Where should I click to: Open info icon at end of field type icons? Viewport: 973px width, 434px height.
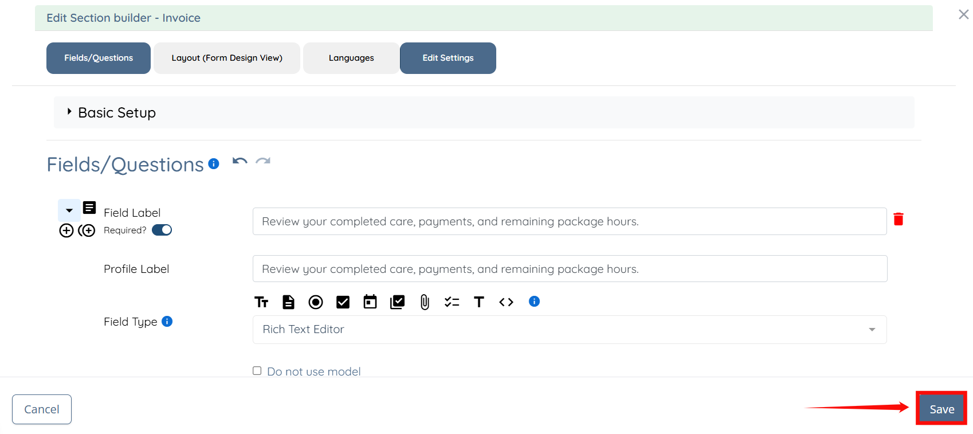point(534,302)
